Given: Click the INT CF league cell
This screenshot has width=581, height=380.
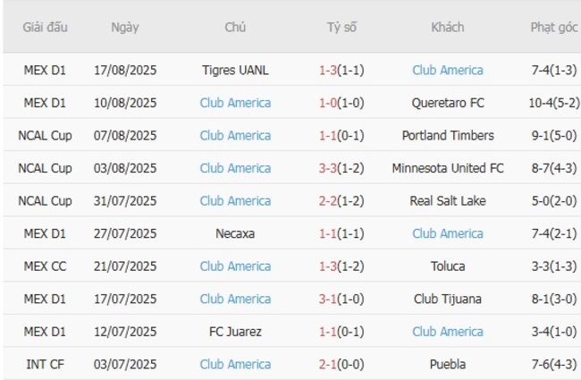Looking at the screenshot, I should 45,364.
